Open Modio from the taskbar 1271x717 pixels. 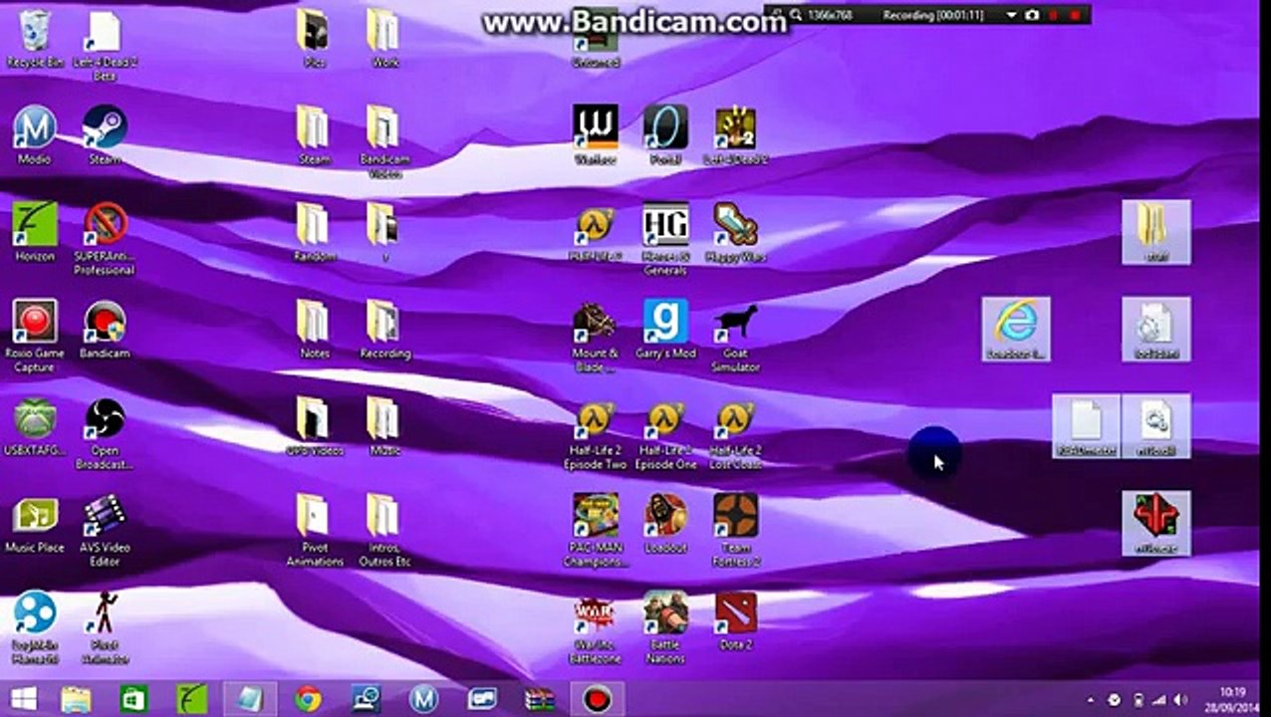point(423,699)
